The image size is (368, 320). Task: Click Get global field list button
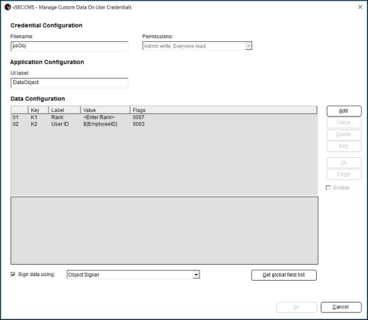(283, 275)
